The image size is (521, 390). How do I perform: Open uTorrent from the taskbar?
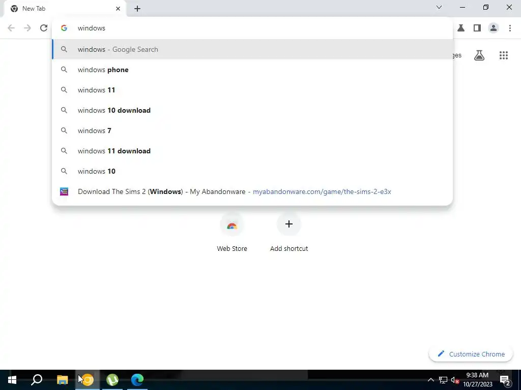point(112,380)
